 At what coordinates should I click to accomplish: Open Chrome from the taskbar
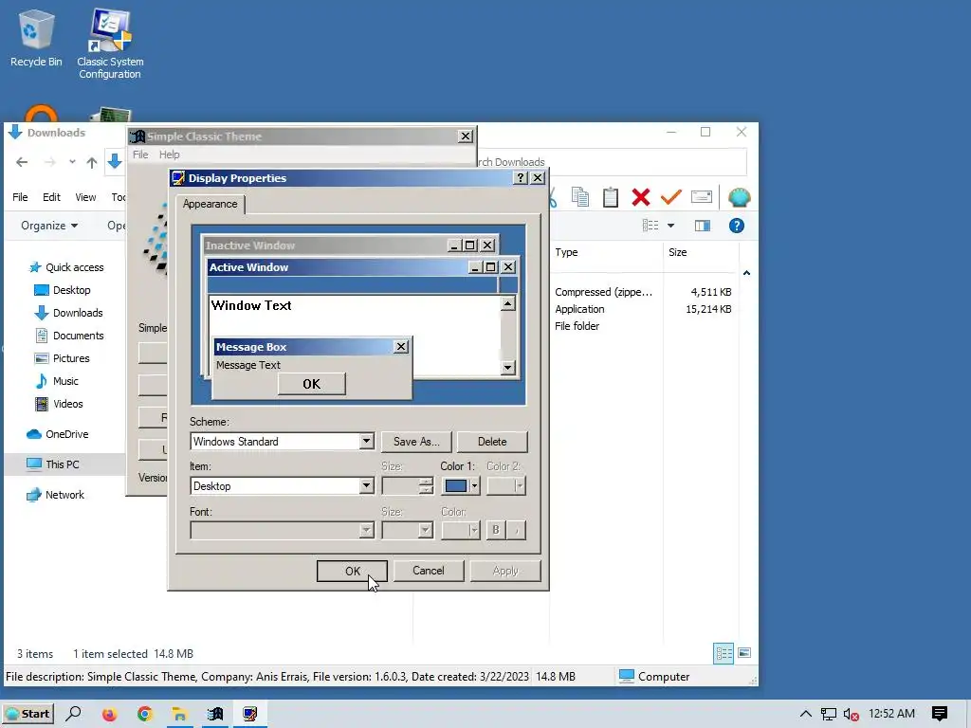point(144,715)
